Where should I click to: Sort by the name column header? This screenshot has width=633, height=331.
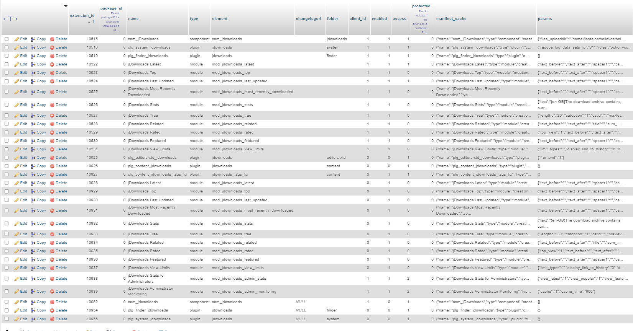click(133, 19)
